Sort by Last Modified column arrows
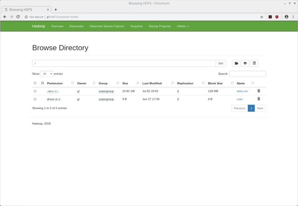Screen dimensions: 298x206 [x=172, y=83]
